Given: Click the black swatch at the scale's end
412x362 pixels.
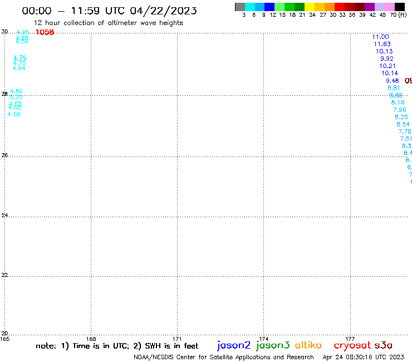Looking at the screenshot, I should point(399,7).
